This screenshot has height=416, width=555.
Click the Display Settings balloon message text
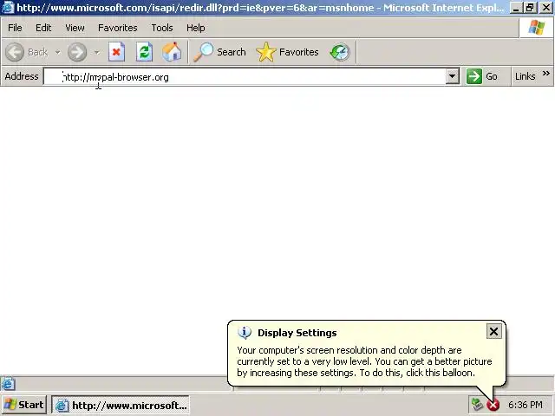click(x=364, y=361)
